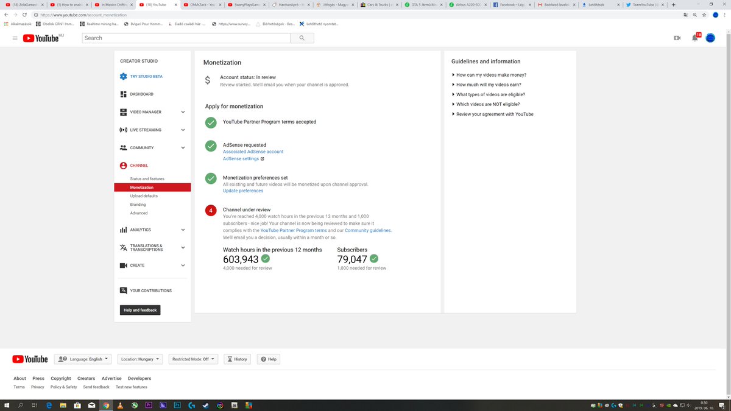
Task: Open Steam from the taskbar
Action: coord(206,405)
